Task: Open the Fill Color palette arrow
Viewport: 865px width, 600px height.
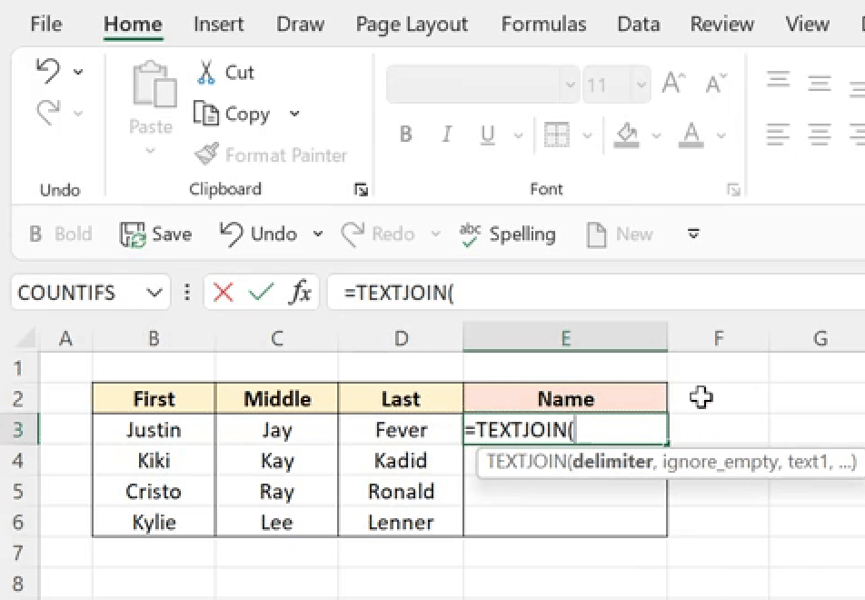Action: pyautogui.click(x=656, y=135)
